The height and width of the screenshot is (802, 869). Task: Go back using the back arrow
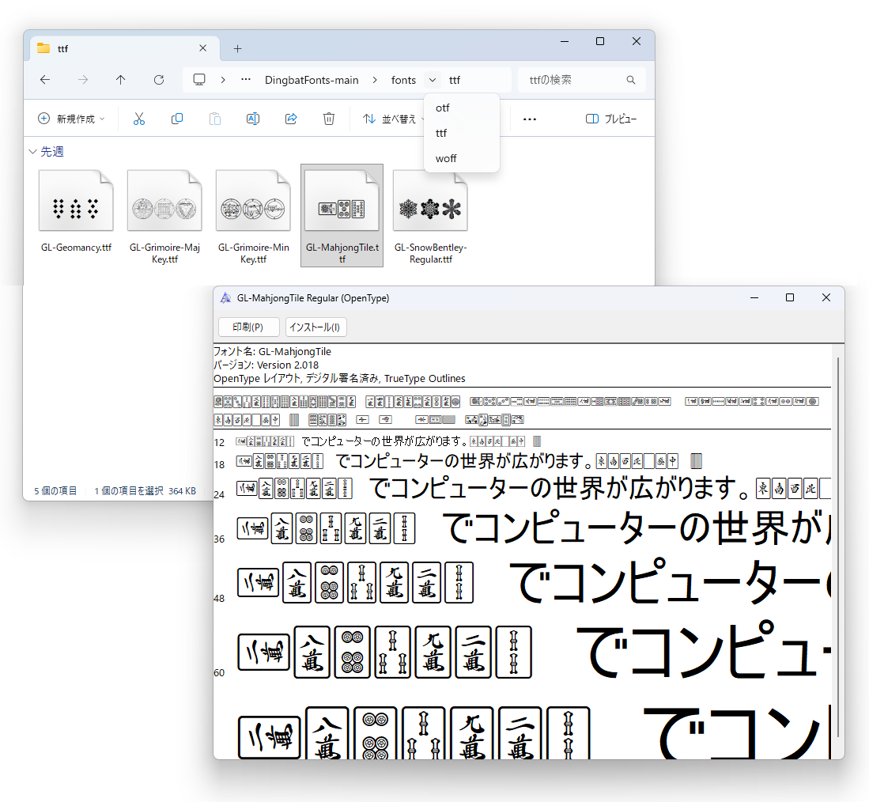tap(45, 80)
